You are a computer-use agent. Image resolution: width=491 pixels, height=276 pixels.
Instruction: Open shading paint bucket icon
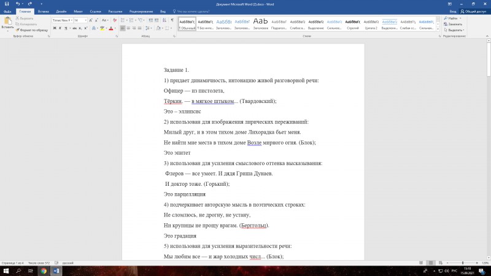coord(158,28)
